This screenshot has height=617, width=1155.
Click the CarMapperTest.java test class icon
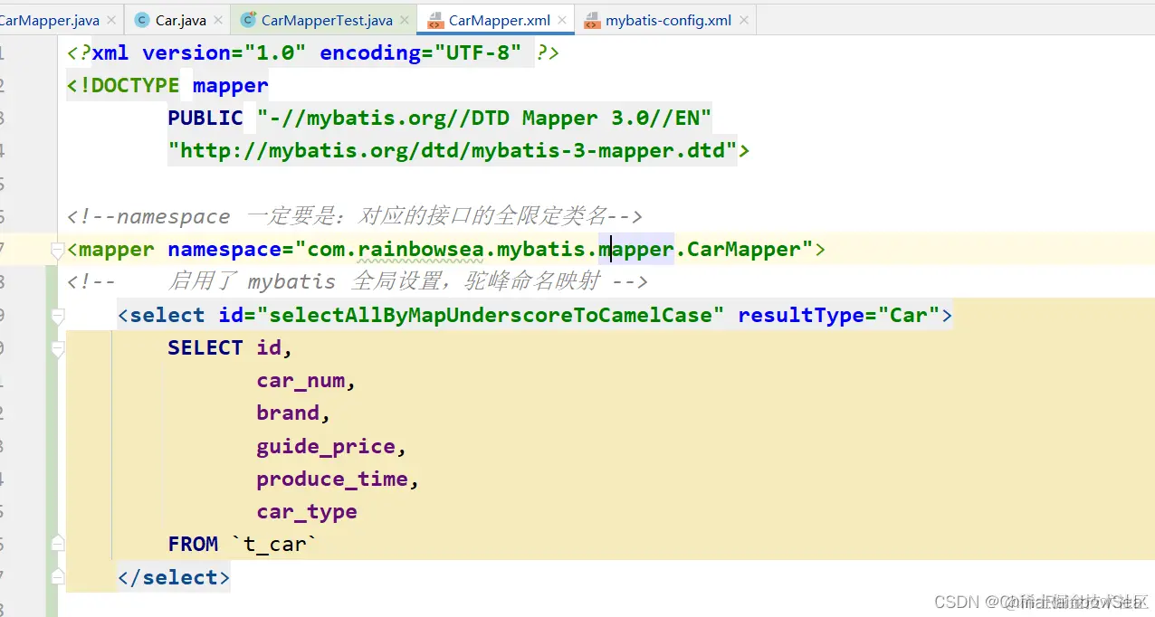point(248,20)
